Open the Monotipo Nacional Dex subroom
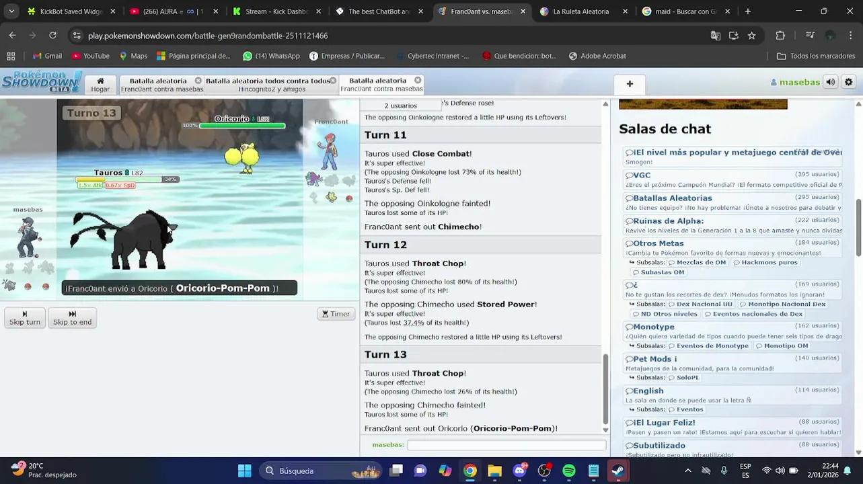Screen dimensions: 863x484 click(x=782, y=304)
